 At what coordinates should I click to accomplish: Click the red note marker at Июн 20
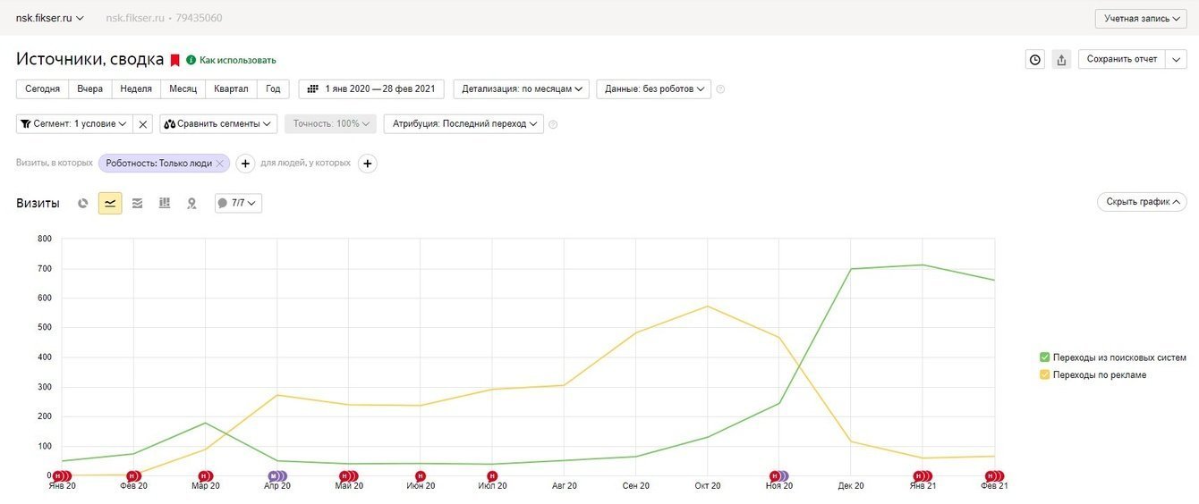421,476
